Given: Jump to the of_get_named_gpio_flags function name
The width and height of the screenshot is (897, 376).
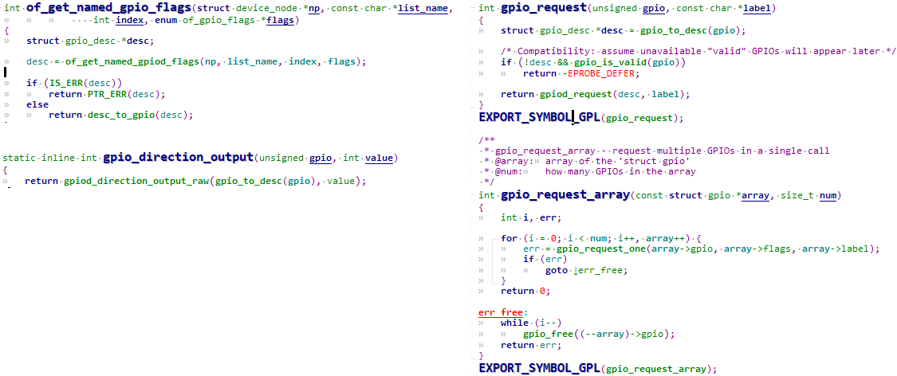Looking at the screenshot, I should point(108,9).
